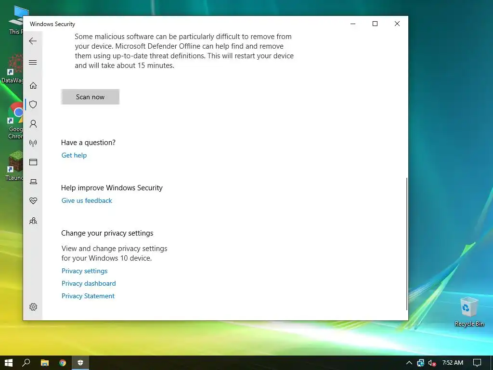Open Device security laptop icon
This screenshot has width=493, height=370.
pyautogui.click(x=33, y=182)
